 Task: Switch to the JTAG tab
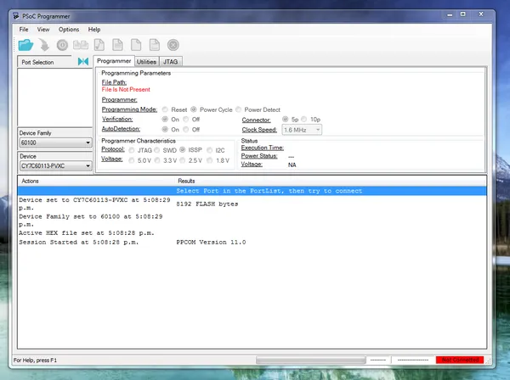171,62
